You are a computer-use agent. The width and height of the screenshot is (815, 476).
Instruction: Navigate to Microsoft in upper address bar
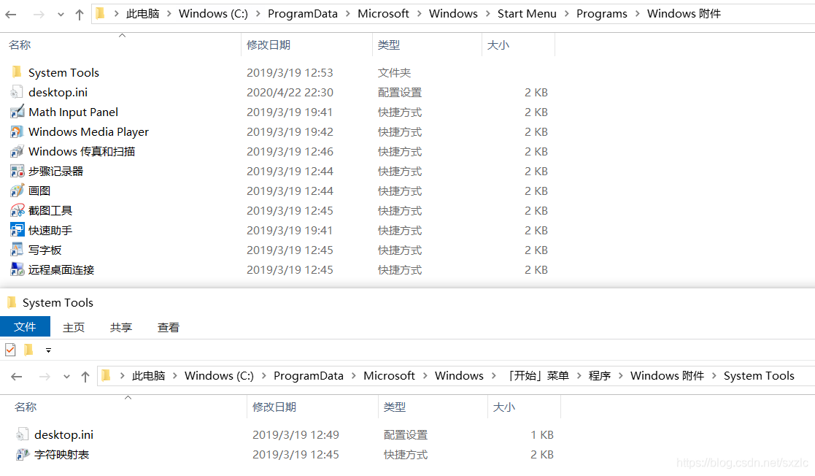[x=383, y=14]
